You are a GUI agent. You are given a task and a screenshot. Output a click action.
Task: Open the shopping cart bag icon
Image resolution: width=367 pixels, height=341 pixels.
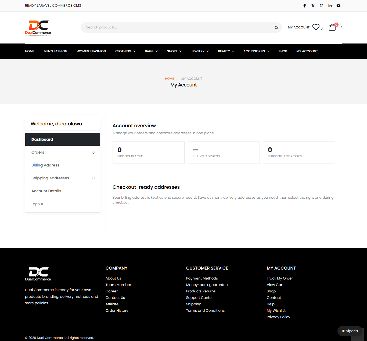332,27
